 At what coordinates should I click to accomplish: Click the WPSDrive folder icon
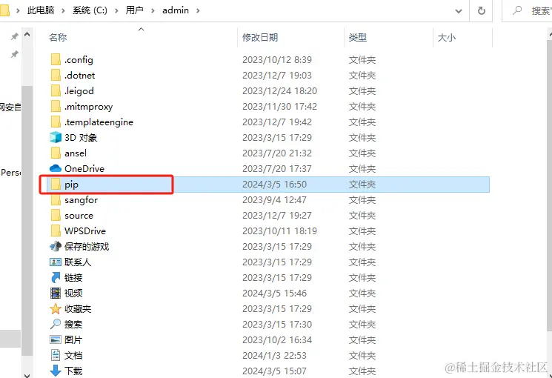pyautogui.click(x=56, y=231)
